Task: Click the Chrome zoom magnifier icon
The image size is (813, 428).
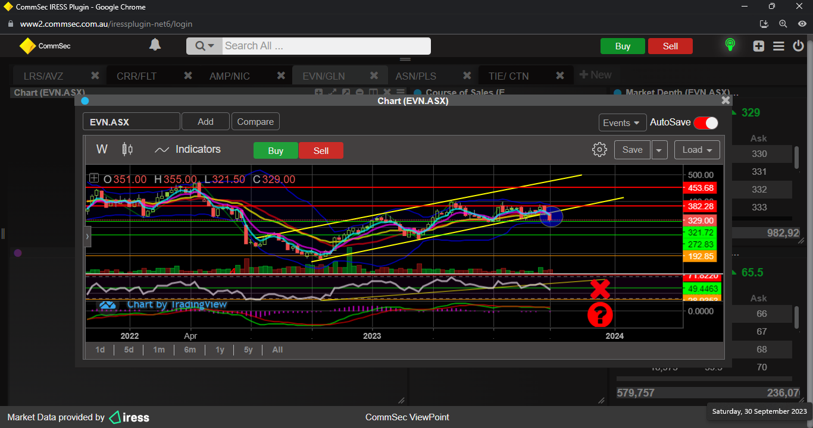Action: pyautogui.click(x=783, y=24)
